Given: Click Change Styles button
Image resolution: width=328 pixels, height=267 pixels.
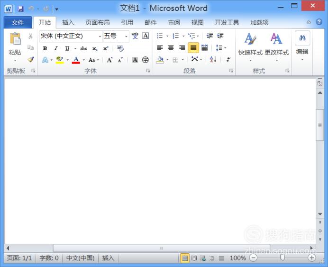Looking at the screenshot, I should click(276, 47).
